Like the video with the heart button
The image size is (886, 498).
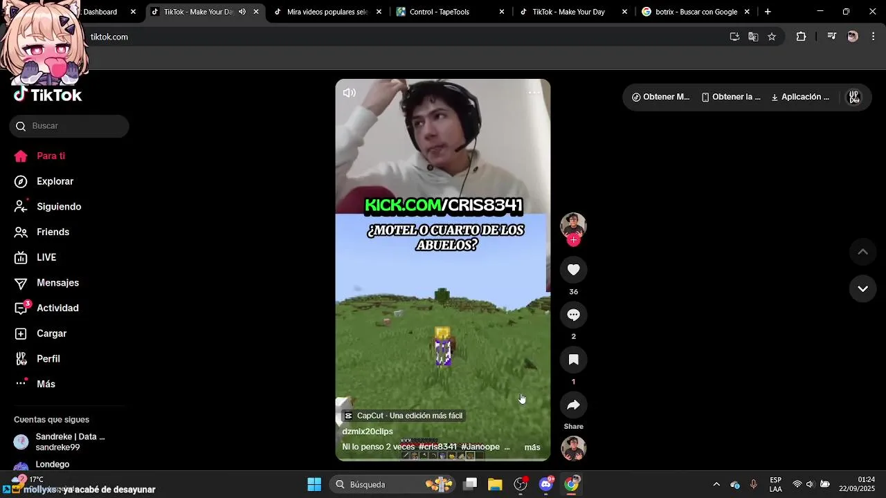pos(573,270)
